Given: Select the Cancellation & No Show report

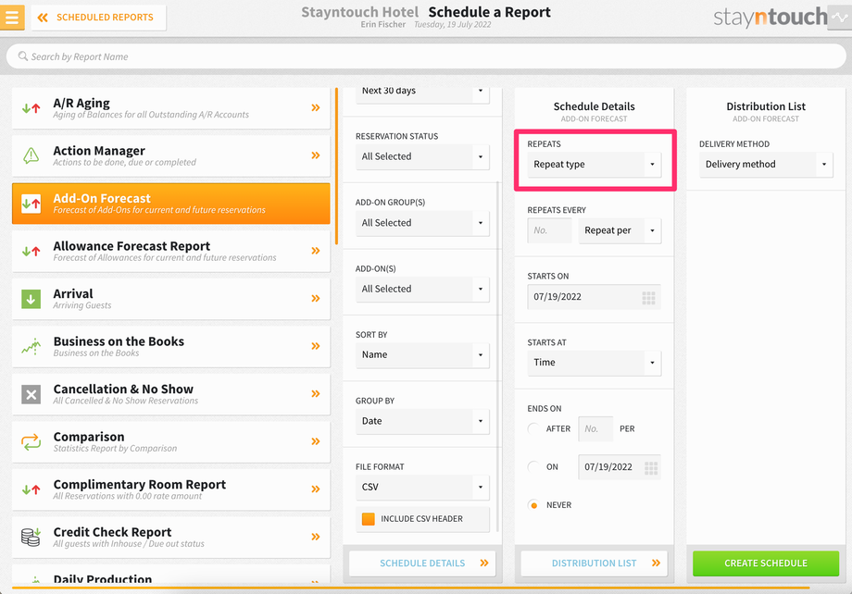Looking at the screenshot, I should point(170,394).
